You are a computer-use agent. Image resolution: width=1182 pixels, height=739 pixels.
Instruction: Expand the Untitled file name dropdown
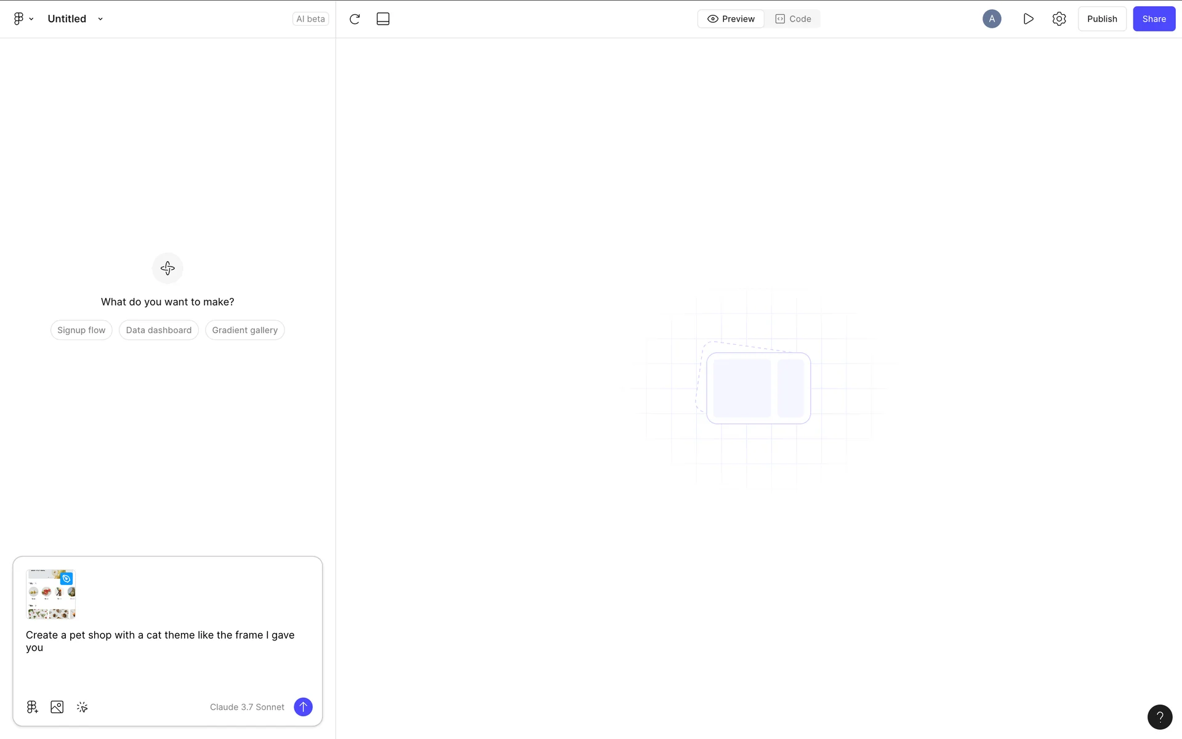[100, 19]
